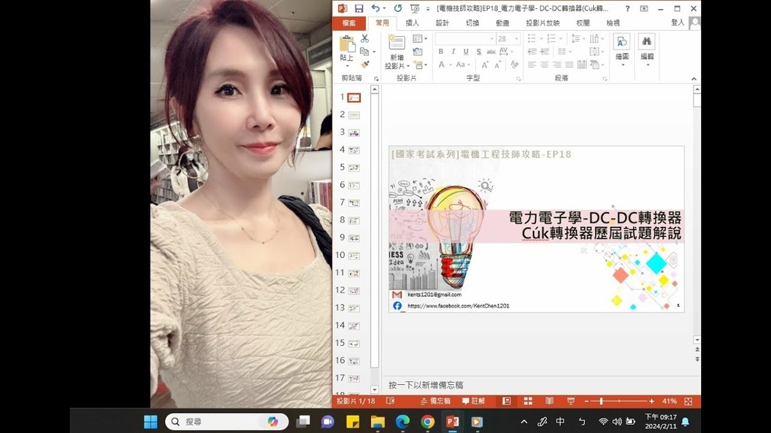Click the Undo arrow icon
Screen dimensions: 771x433
376,8
